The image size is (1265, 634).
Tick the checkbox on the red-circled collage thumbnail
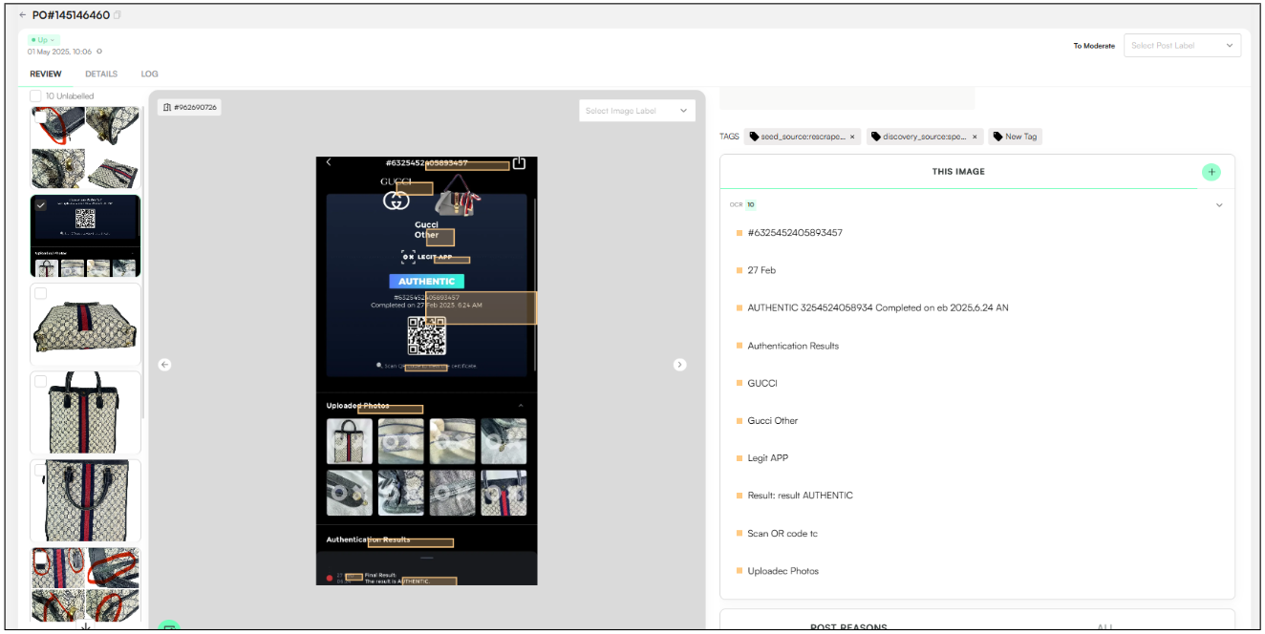tap(40, 558)
